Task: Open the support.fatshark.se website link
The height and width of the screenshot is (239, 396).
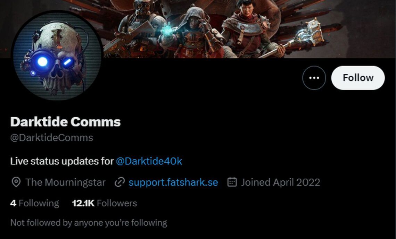Action: (173, 182)
